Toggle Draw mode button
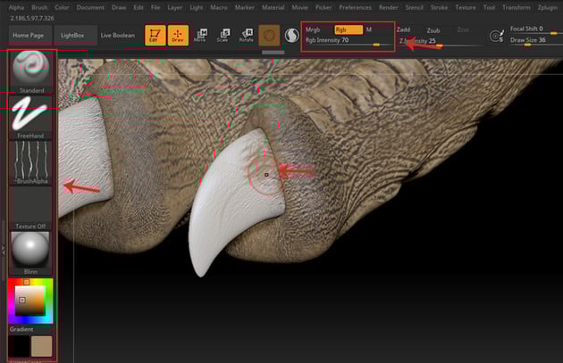This screenshot has width=563, height=363. 178,35
